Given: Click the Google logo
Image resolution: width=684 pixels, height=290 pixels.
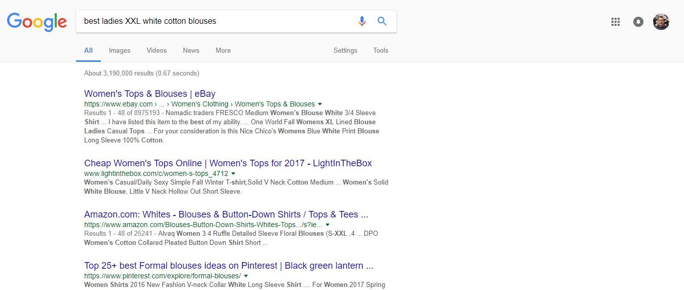Looking at the screenshot, I should click(x=37, y=21).
